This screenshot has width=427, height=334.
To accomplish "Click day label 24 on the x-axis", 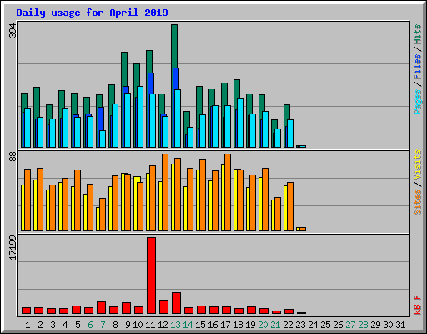I will coord(313,325).
